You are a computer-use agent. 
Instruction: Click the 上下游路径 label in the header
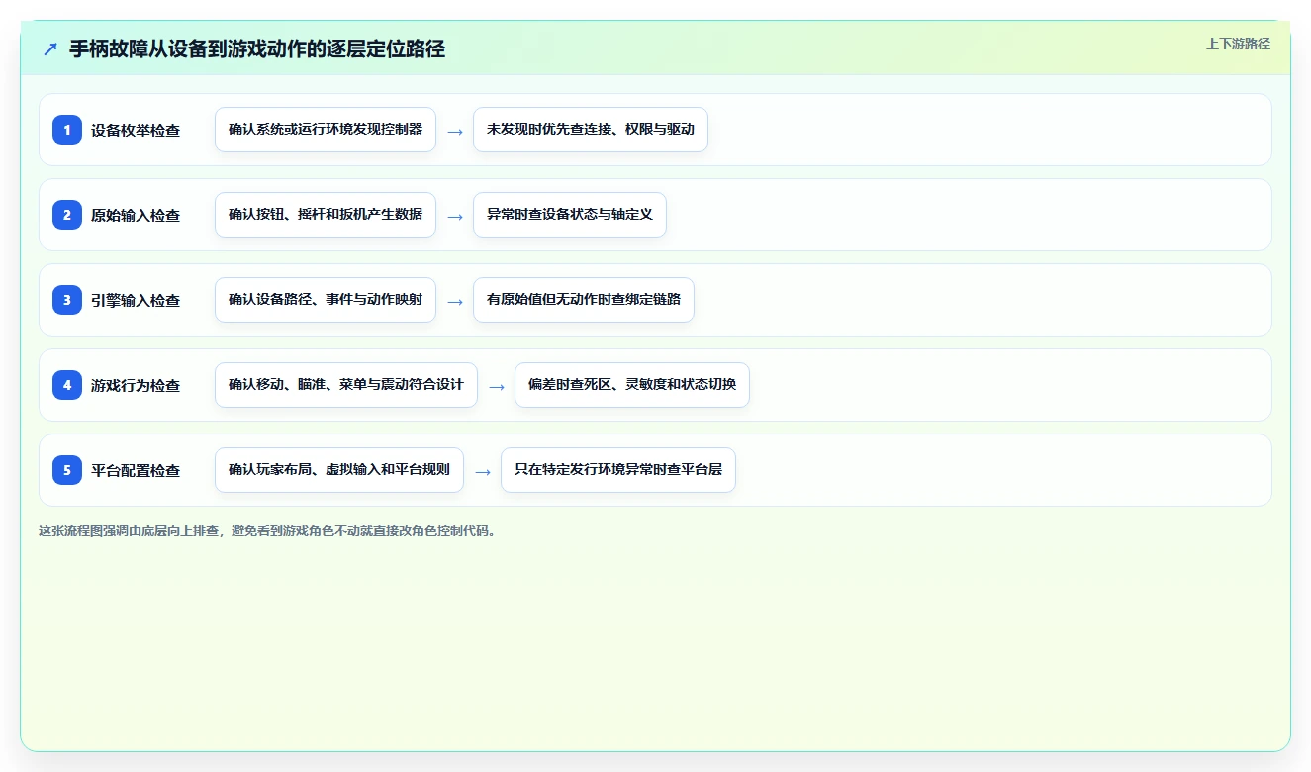tap(1238, 44)
